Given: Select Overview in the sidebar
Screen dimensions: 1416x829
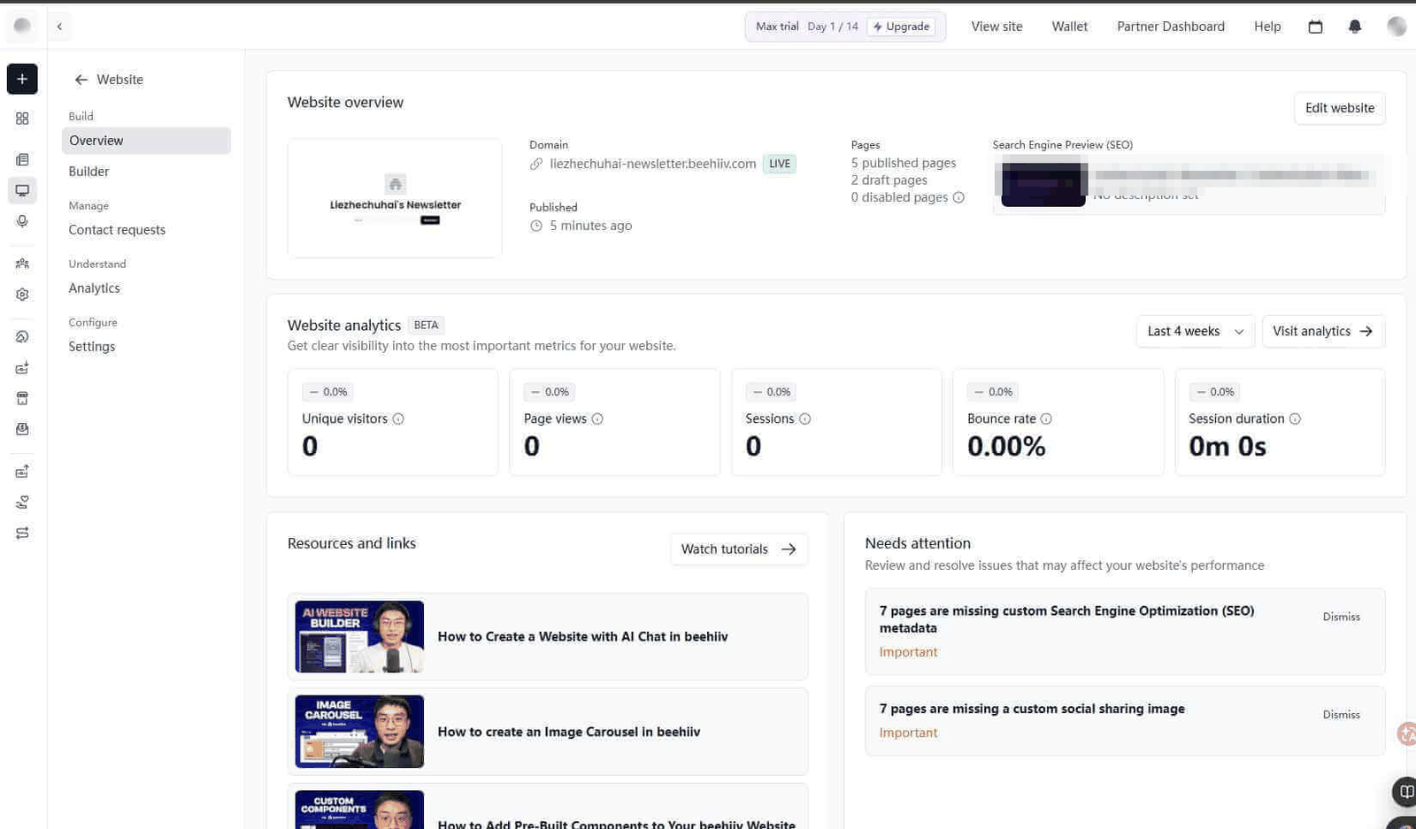Looking at the screenshot, I should [146, 141].
